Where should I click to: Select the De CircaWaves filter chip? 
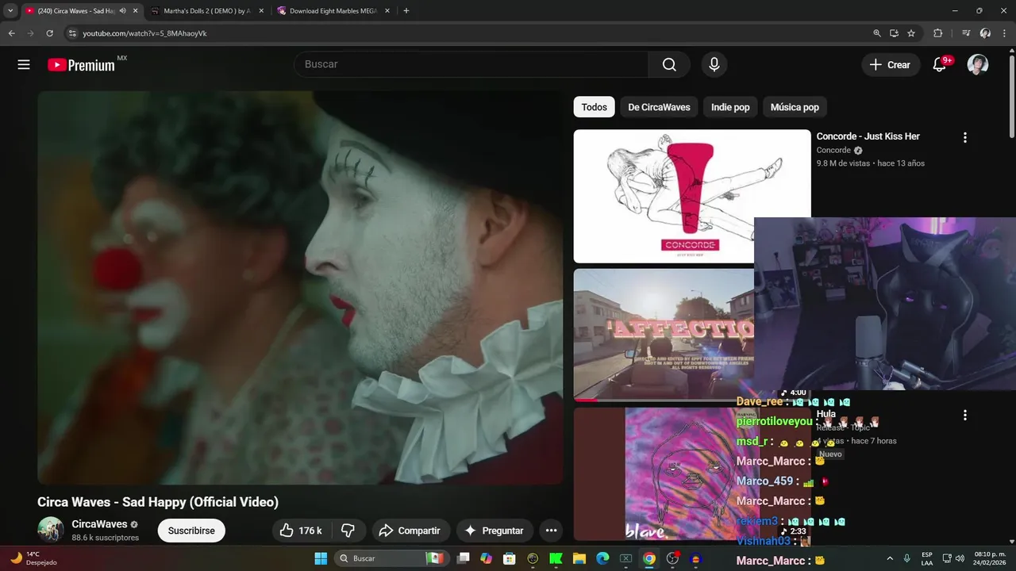659,107
